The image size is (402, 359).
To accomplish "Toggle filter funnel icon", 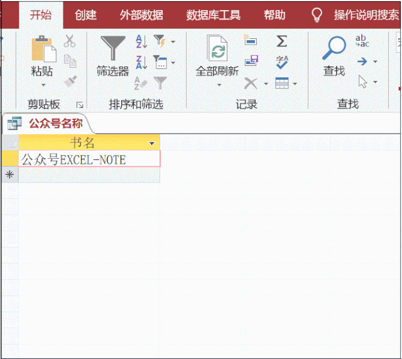I will pyautogui.click(x=160, y=83).
